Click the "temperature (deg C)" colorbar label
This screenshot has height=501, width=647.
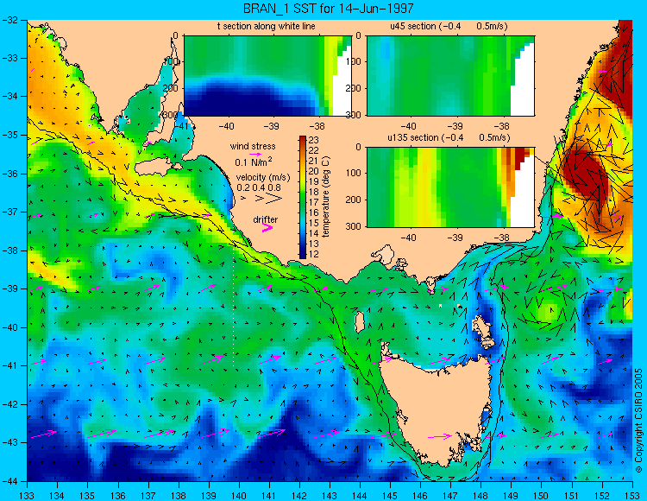coord(326,197)
